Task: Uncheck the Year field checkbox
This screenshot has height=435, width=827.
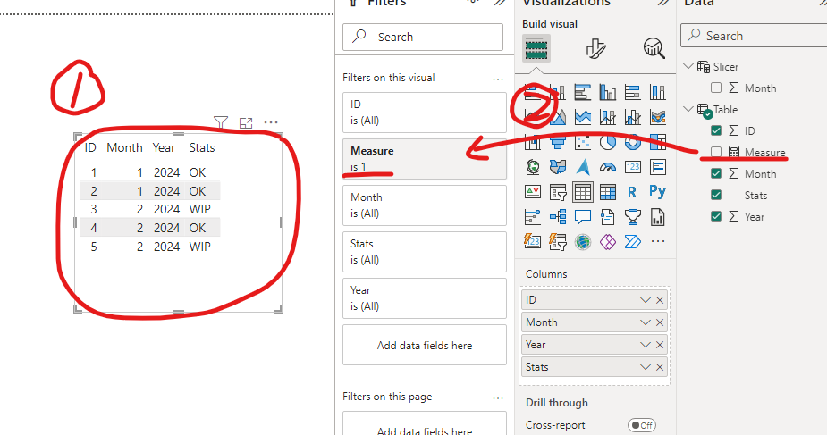Action: (716, 216)
